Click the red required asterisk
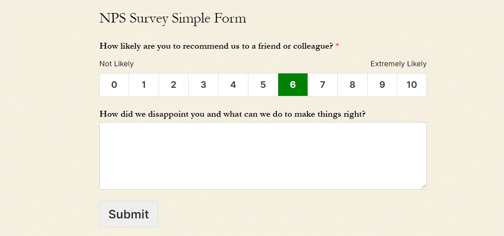The width and height of the screenshot is (504, 236). 337,46
